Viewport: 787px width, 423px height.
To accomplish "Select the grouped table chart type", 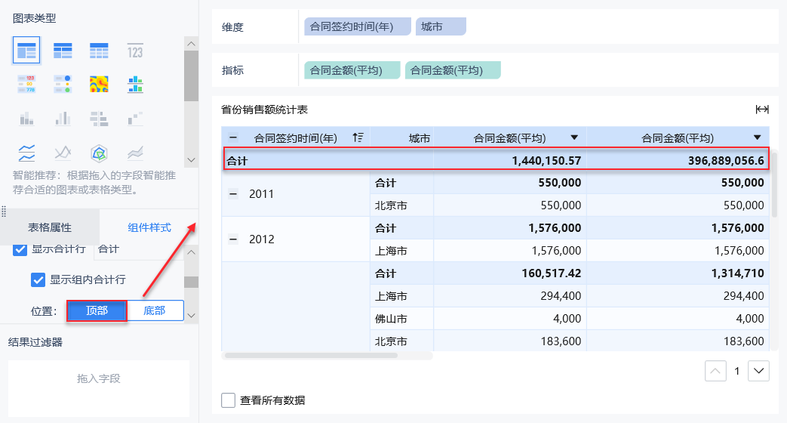I will pos(26,51).
